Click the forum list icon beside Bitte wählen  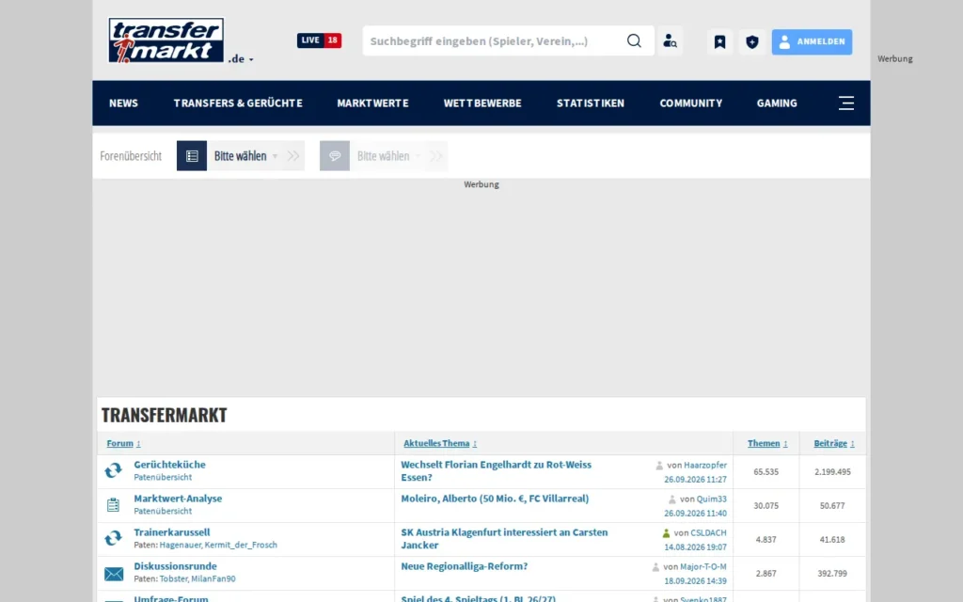click(192, 156)
